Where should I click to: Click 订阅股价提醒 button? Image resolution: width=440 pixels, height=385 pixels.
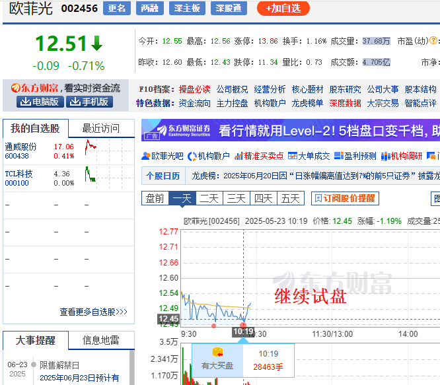coord(345,198)
